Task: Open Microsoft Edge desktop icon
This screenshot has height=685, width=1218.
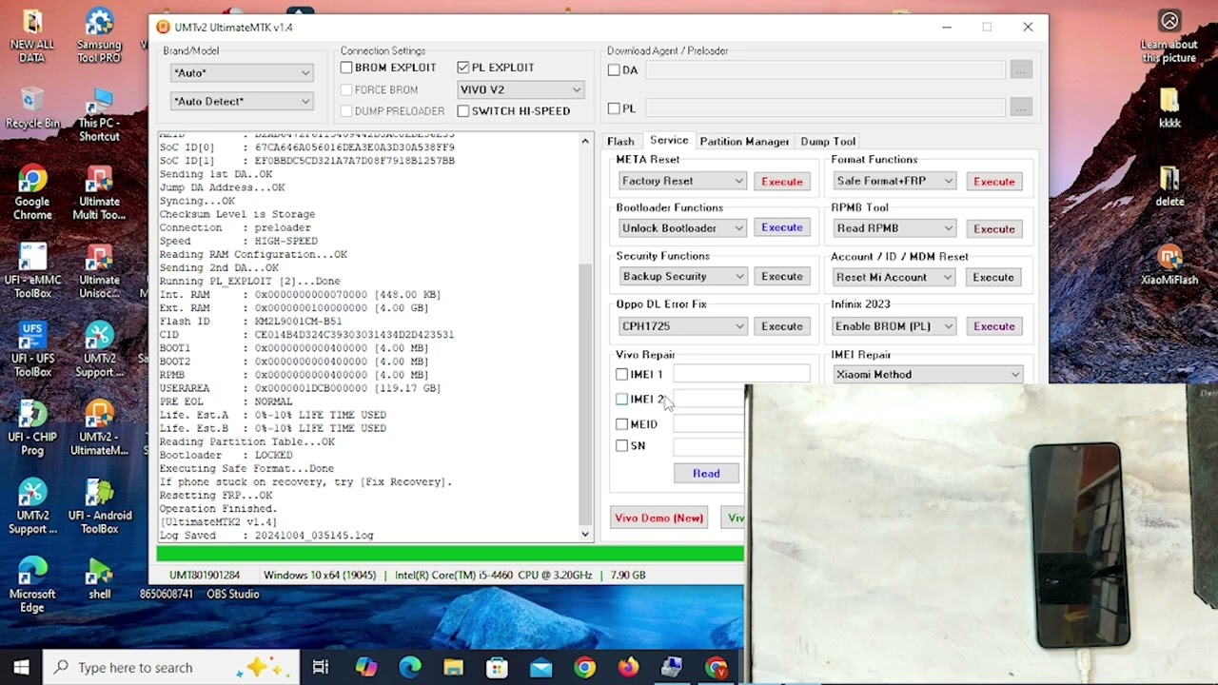Action: pyautogui.click(x=32, y=586)
